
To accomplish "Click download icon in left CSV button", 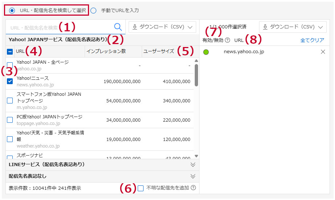I will click(x=134, y=27).
